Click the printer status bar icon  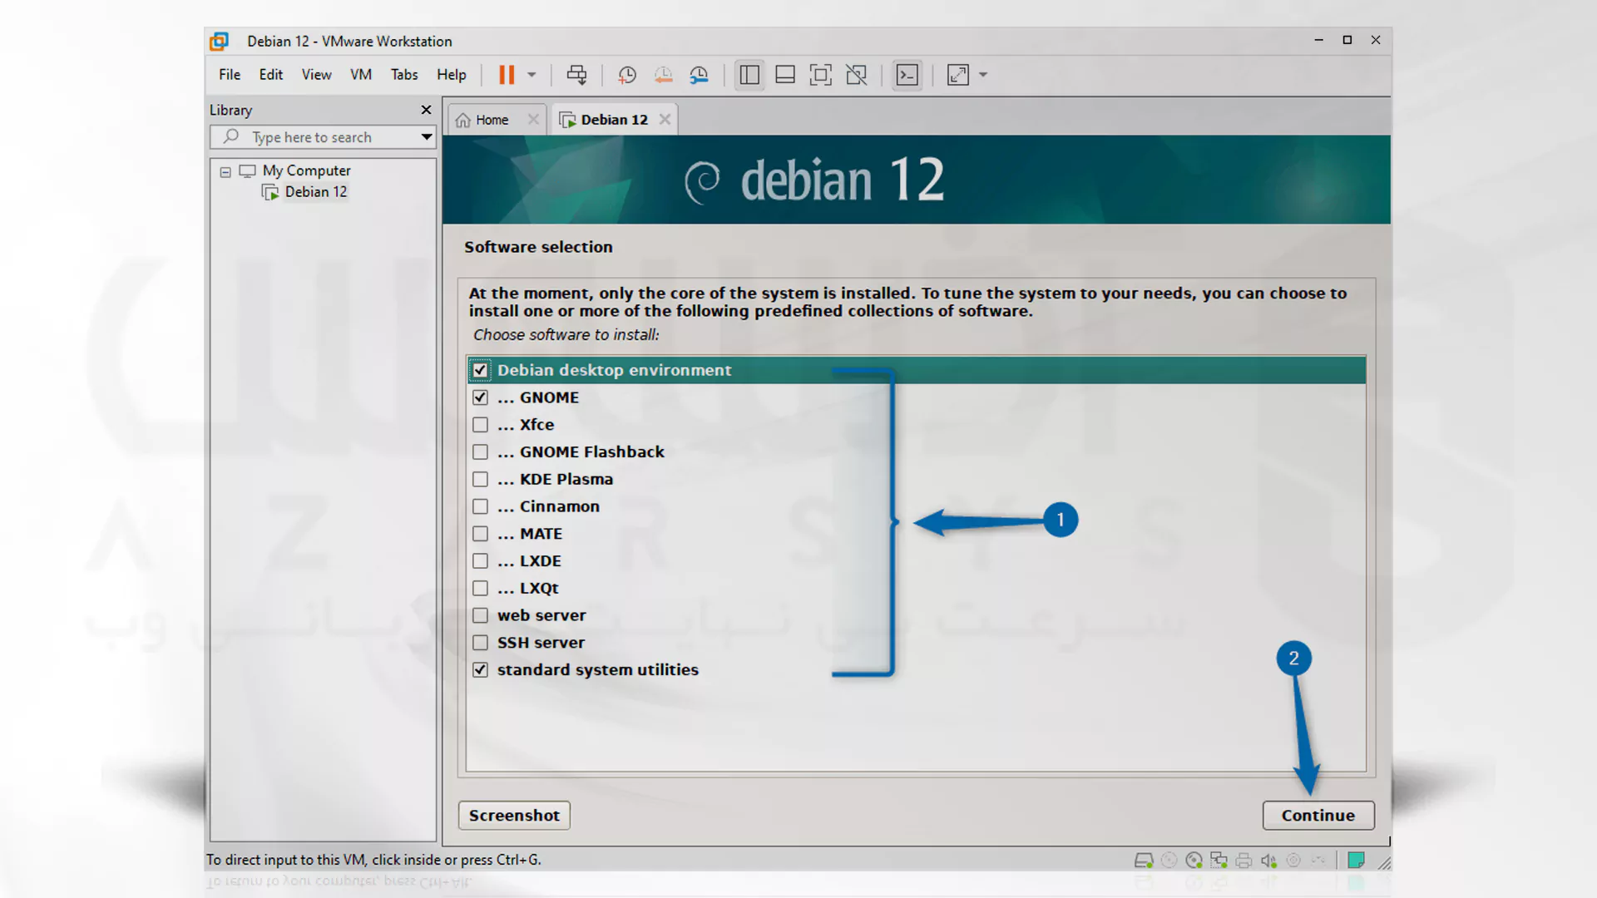point(1243,861)
